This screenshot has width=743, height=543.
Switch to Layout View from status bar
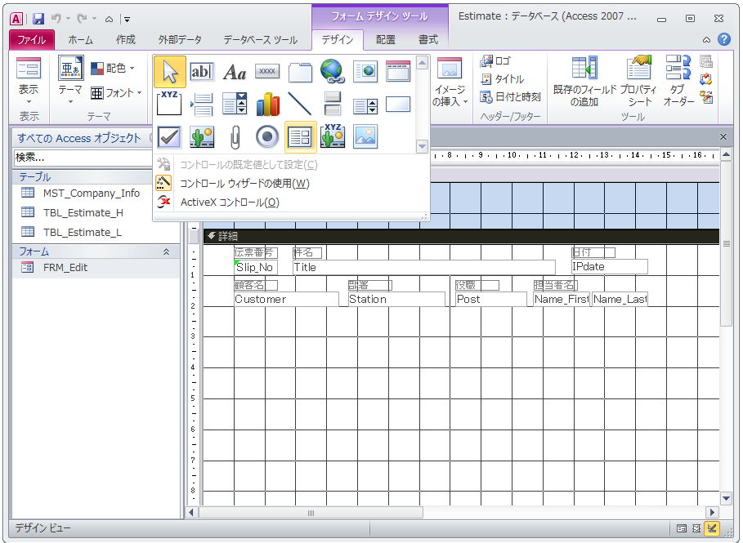pos(696,528)
